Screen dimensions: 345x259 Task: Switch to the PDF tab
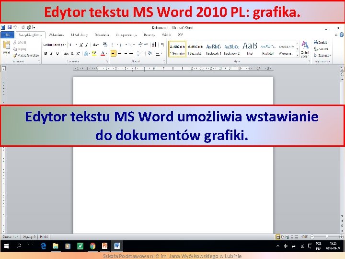(x=181, y=35)
